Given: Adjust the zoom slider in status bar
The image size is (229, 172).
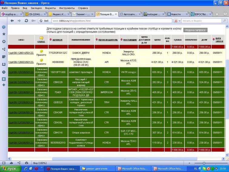Looking at the screenshot, I should (204, 163).
